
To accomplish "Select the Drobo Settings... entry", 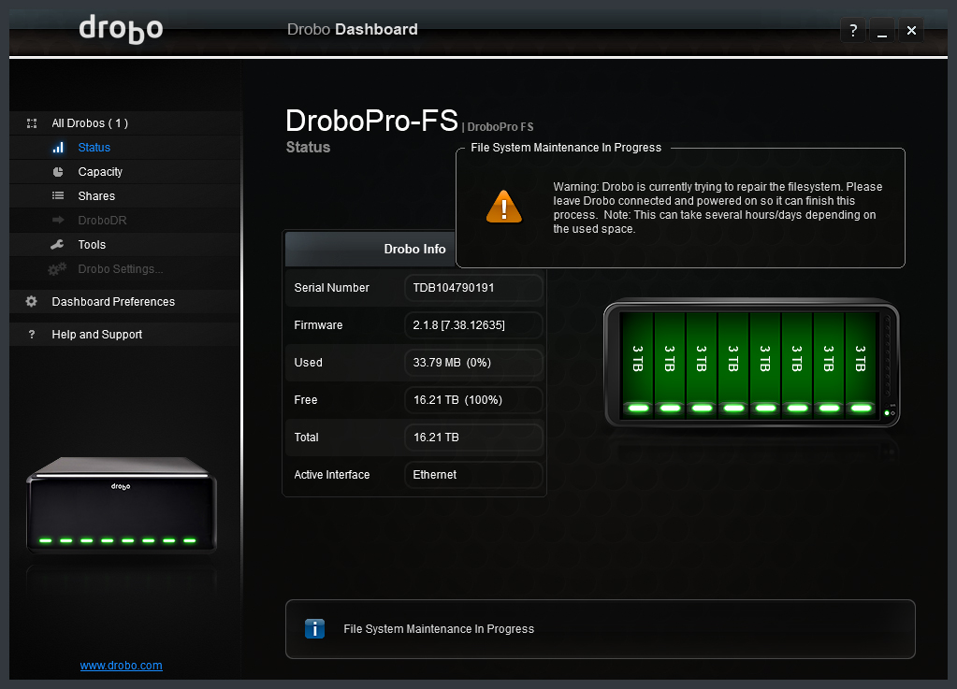I will pyautogui.click(x=125, y=269).
